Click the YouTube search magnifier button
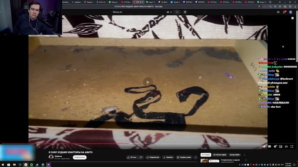Image resolution: width=298 pixels, height=167 pixels. pos(177,12)
